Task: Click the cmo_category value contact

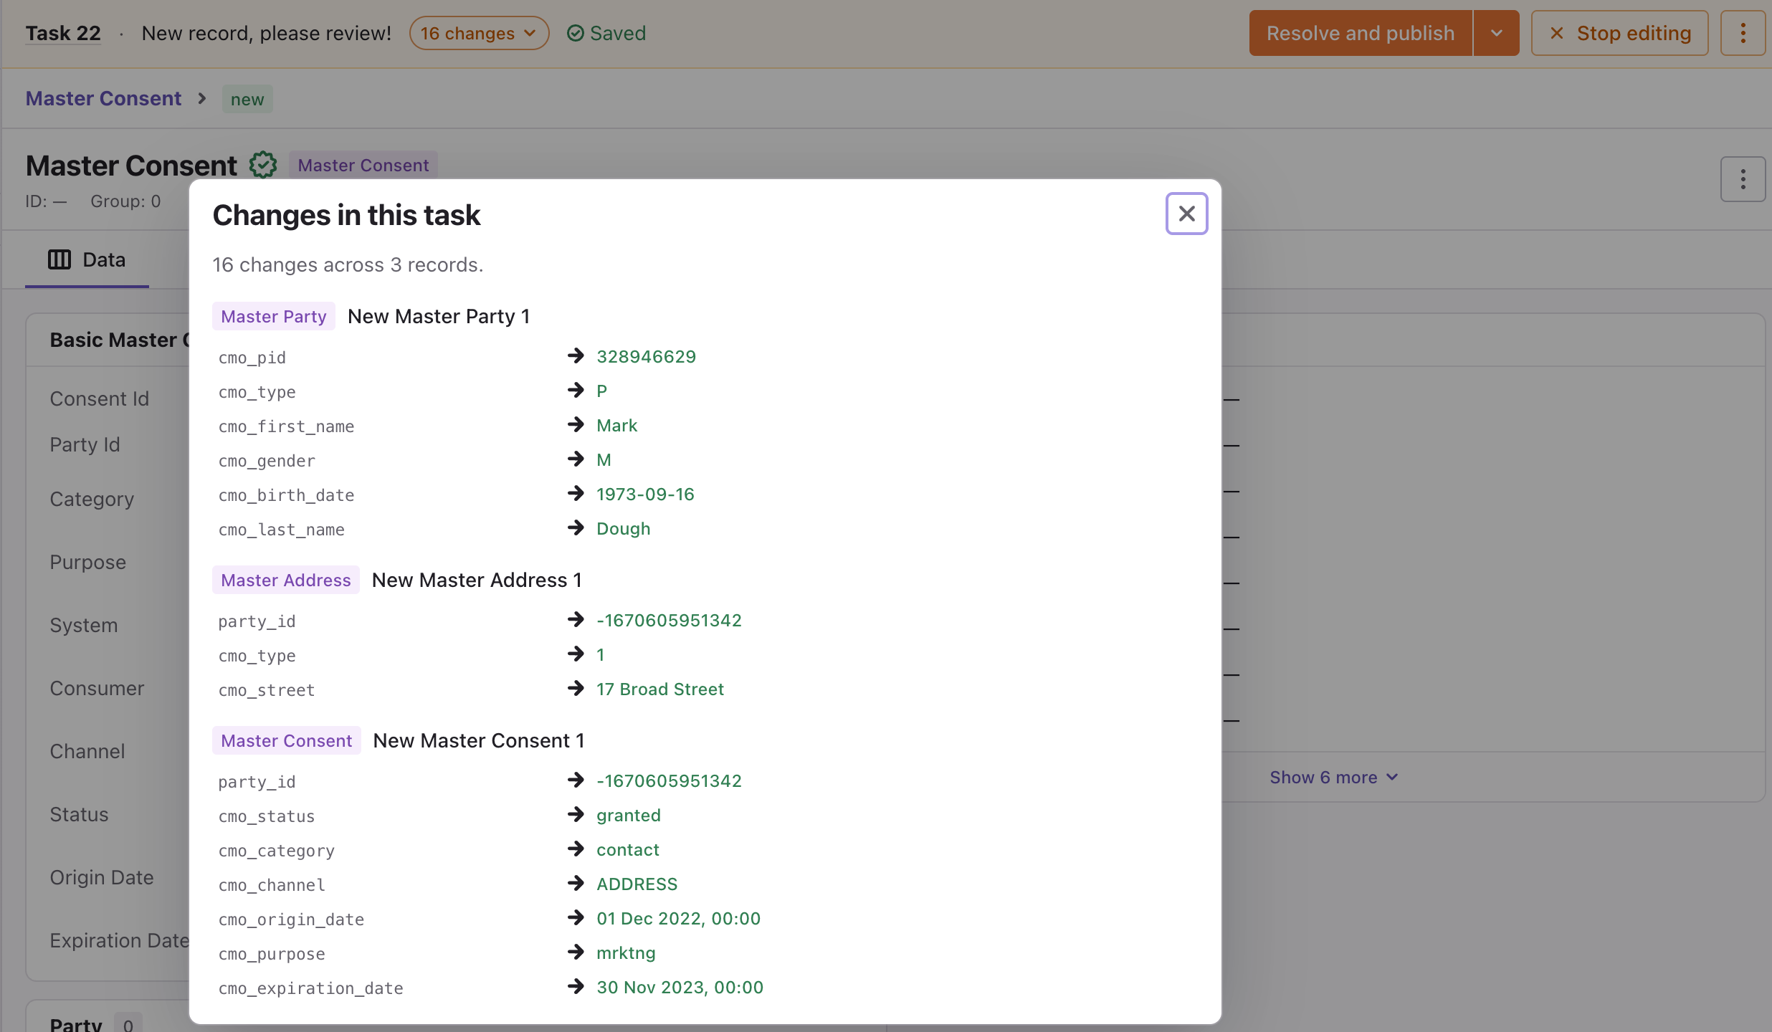Action: pos(627,849)
